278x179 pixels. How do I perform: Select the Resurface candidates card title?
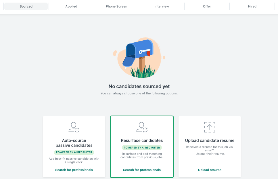tap(142, 140)
